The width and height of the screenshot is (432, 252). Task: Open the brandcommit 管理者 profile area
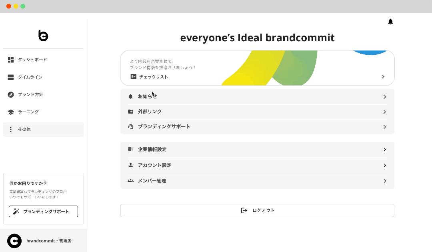pyautogui.click(x=43, y=241)
